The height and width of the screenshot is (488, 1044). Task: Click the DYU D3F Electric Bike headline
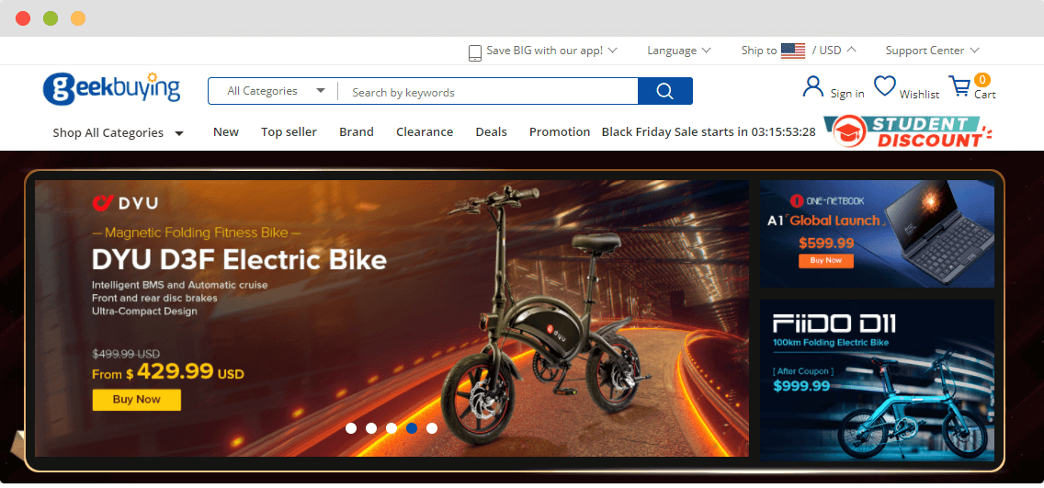click(239, 259)
